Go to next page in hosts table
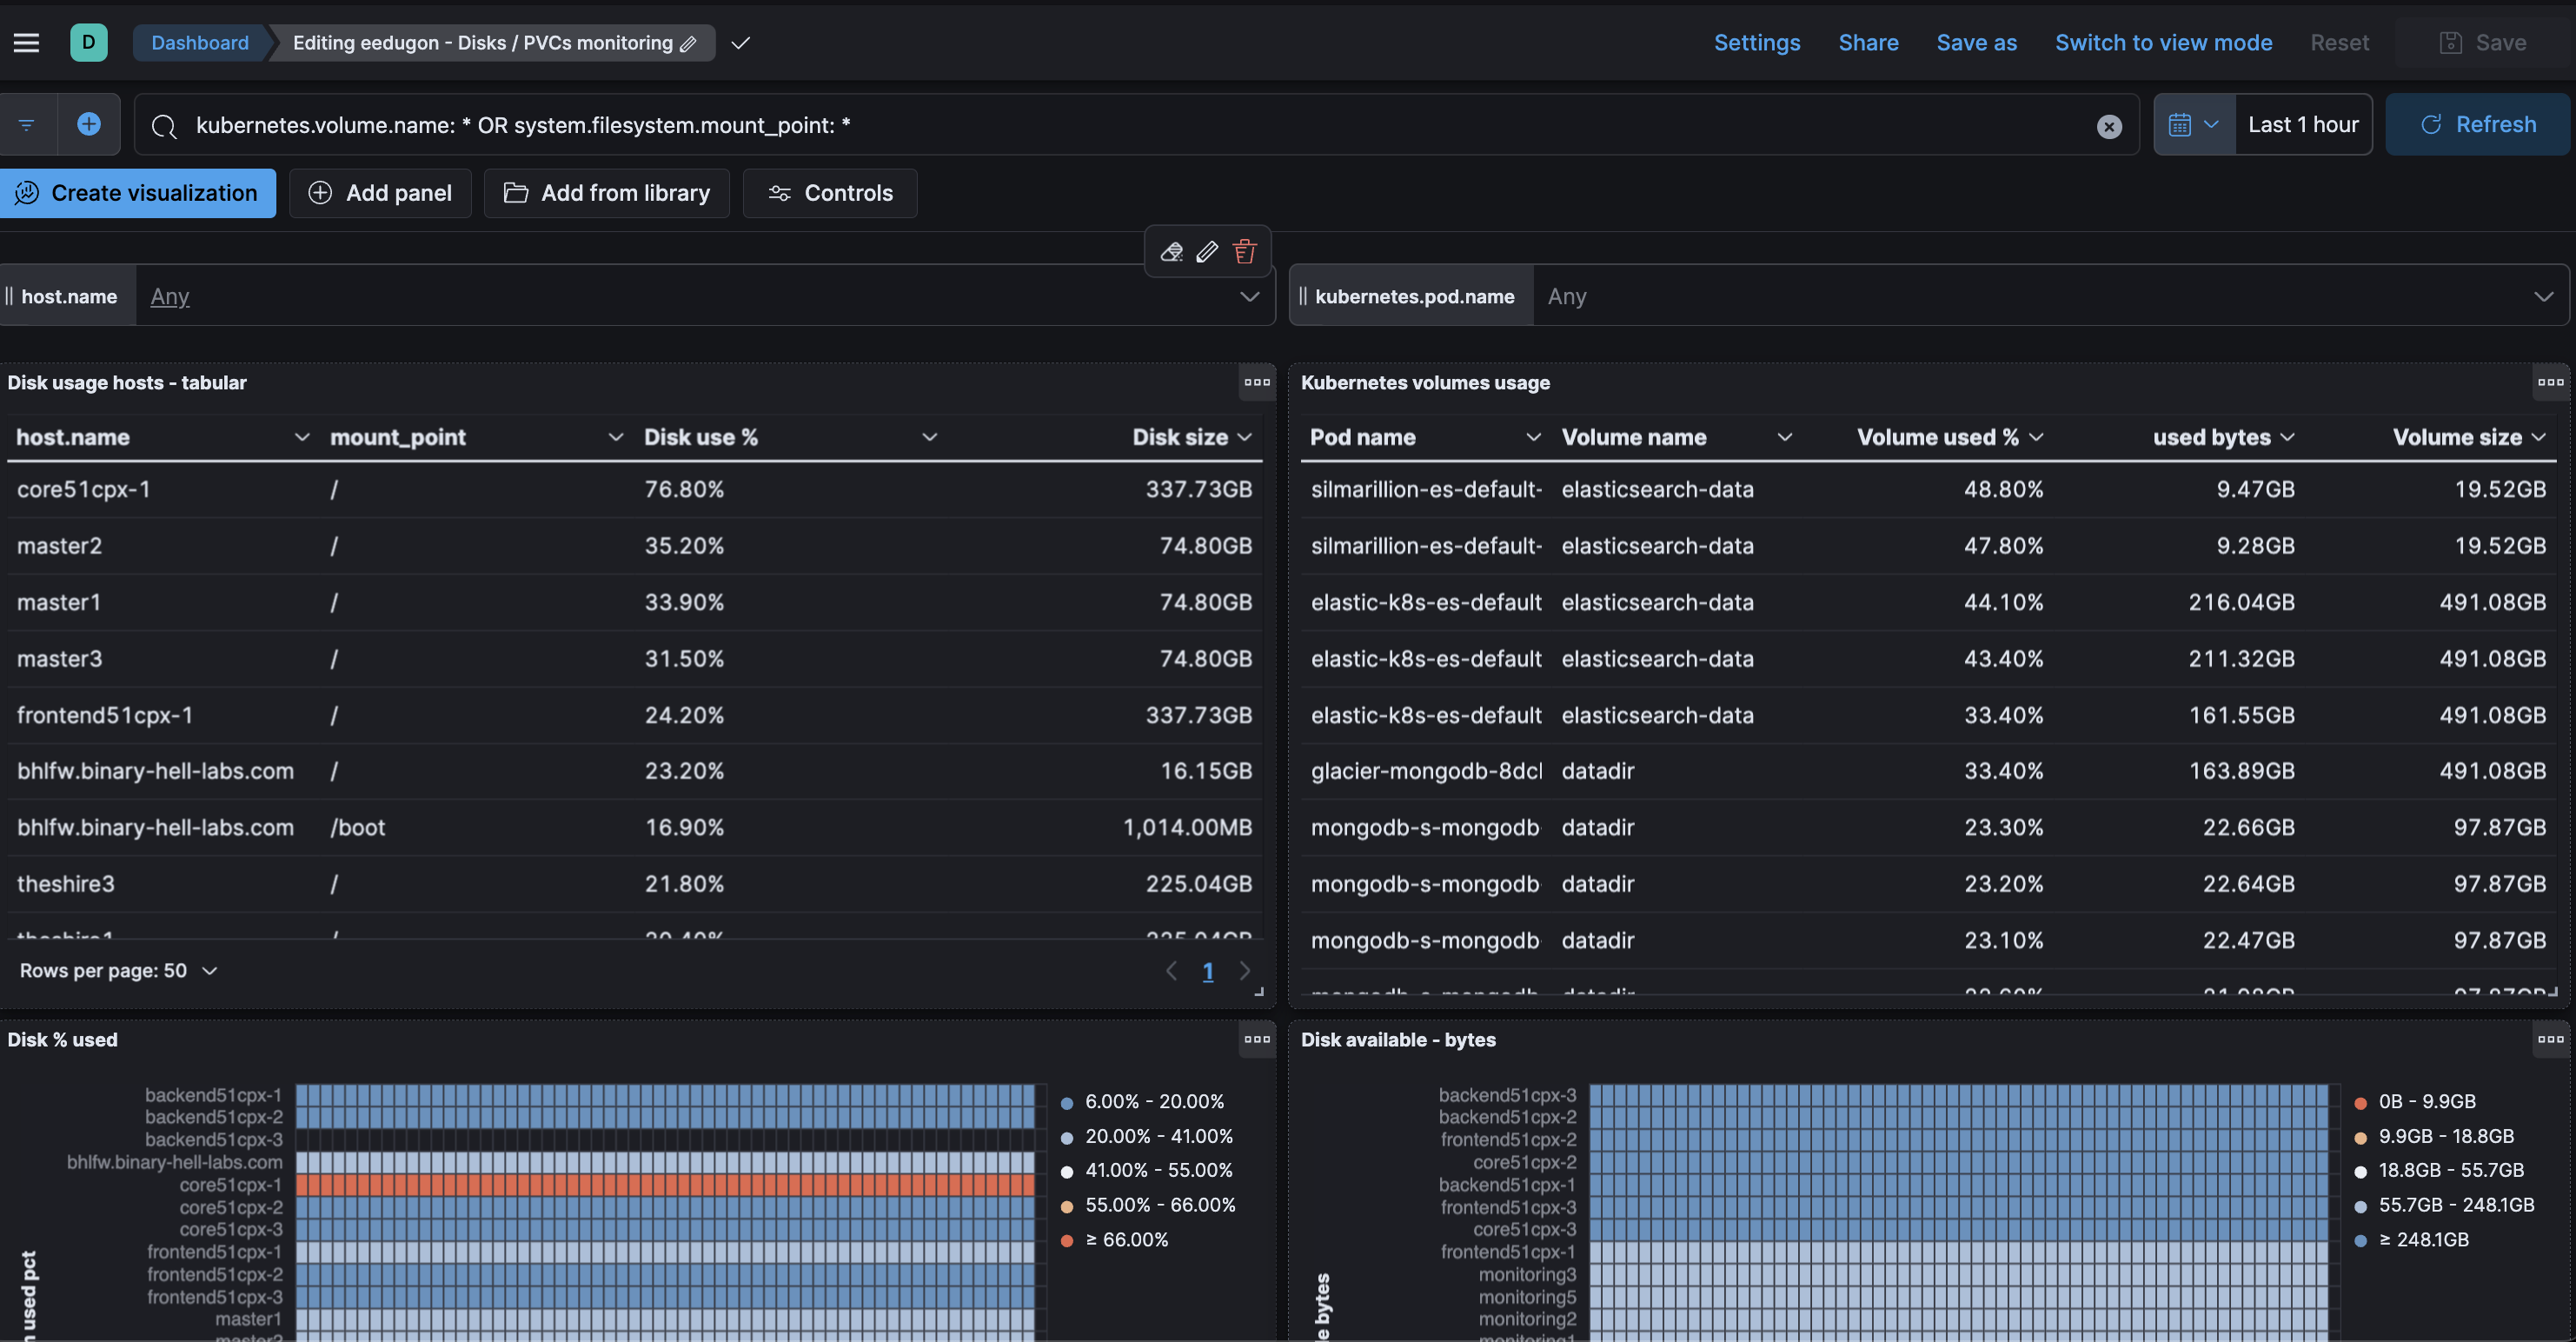The image size is (2576, 1342). 1245,971
